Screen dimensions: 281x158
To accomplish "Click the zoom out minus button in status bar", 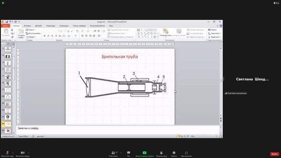I will click(198, 136).
